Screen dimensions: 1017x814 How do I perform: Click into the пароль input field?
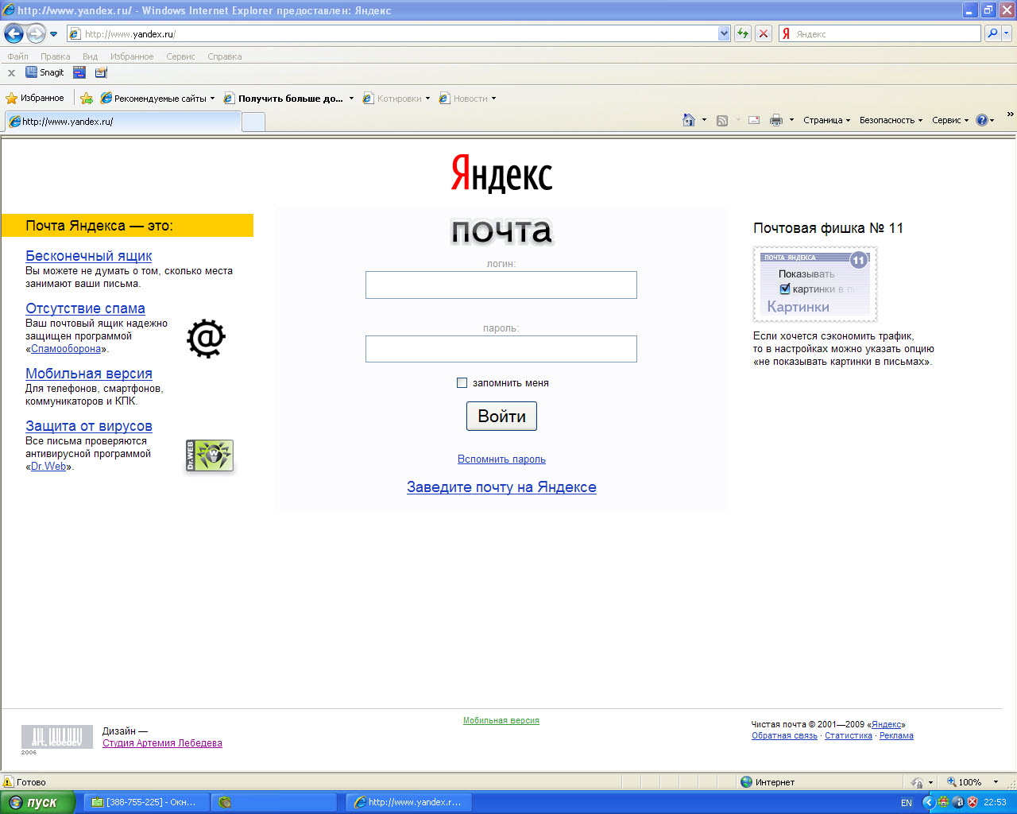click(501, 349)
